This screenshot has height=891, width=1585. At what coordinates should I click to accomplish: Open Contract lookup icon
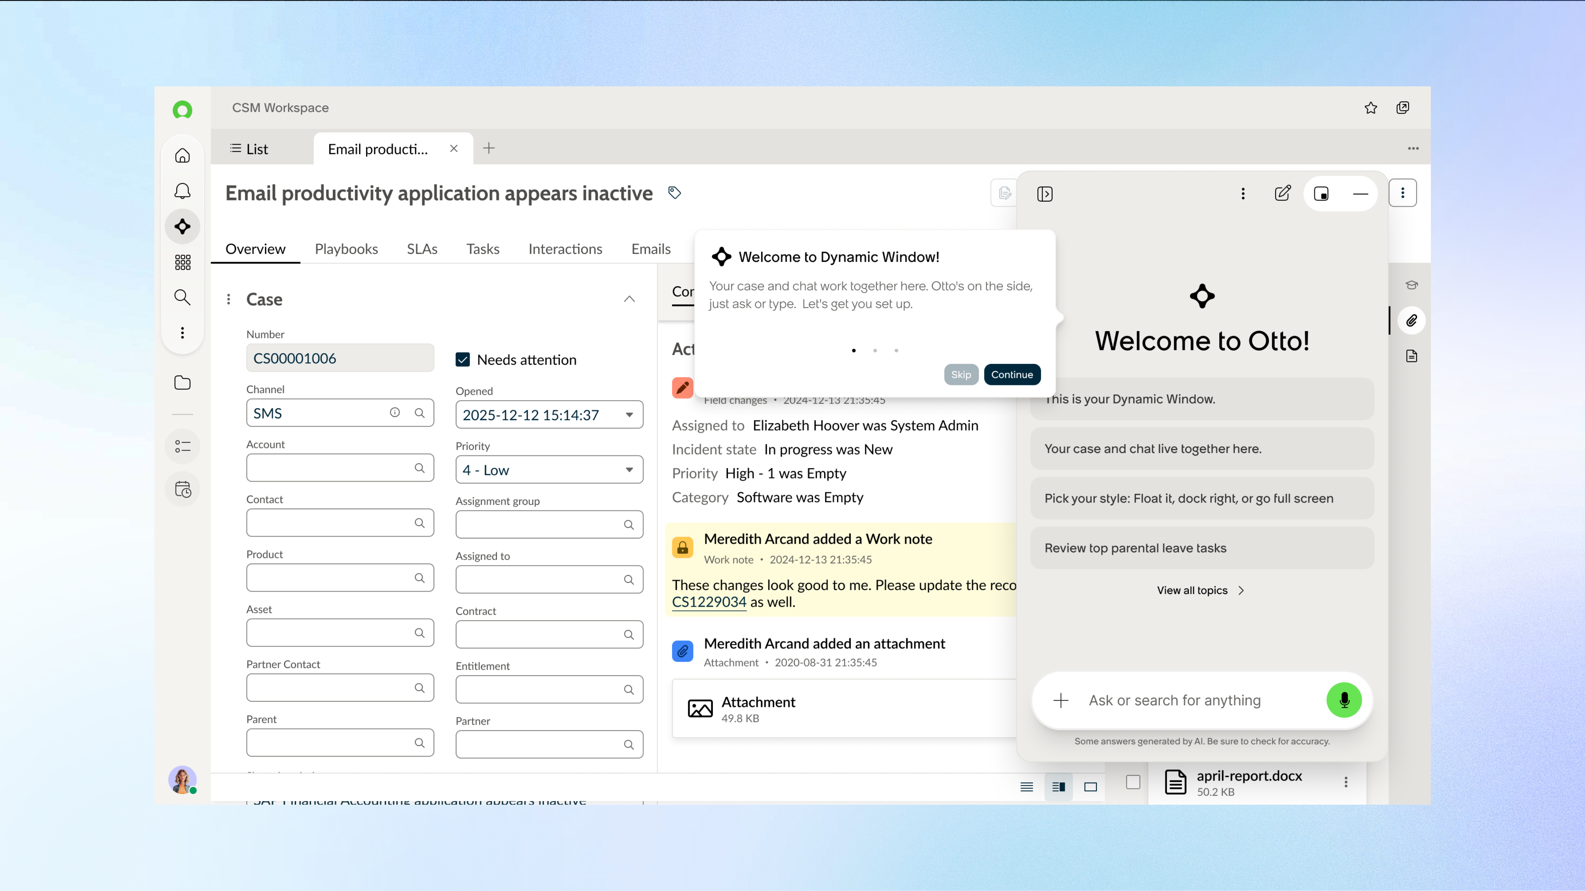coord(629,634)
